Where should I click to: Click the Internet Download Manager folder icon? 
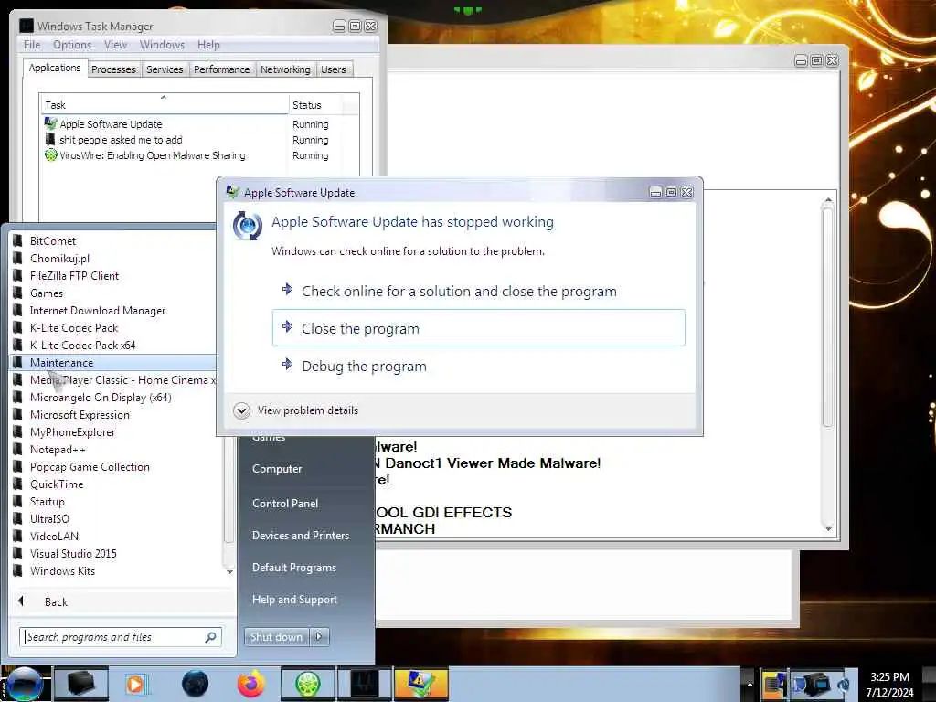(18, 310)
